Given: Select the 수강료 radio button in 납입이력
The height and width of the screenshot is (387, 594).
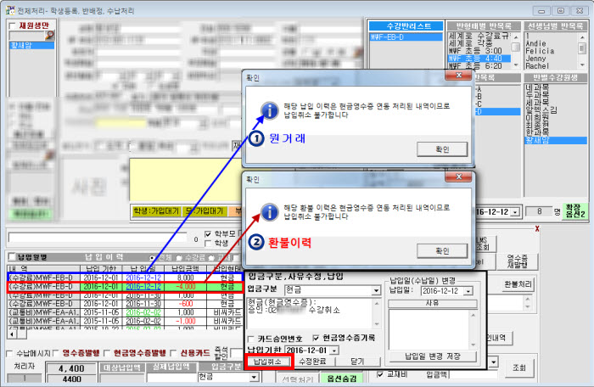Looking at the screenshot, I should [180, 258].
